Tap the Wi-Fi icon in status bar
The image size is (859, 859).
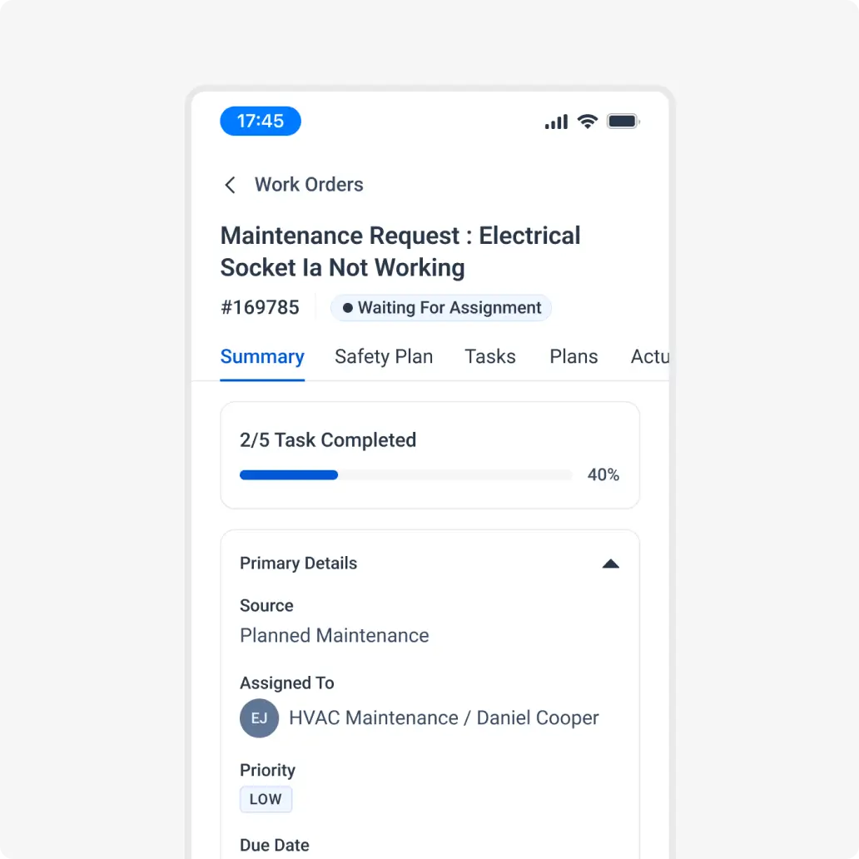(x=588, y=121)
